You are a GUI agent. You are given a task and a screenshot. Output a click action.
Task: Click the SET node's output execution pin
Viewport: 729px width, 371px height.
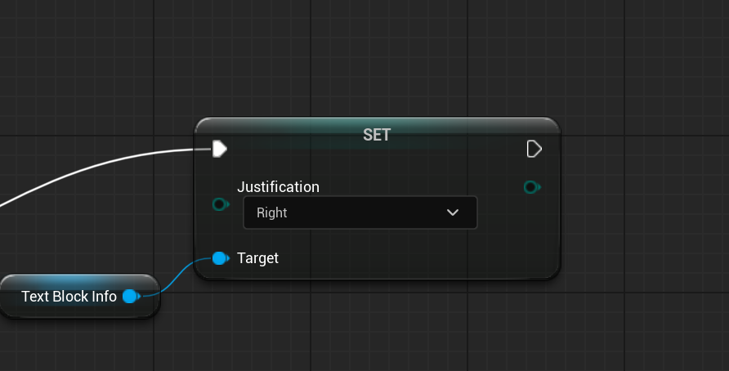(x=534, y=149)
